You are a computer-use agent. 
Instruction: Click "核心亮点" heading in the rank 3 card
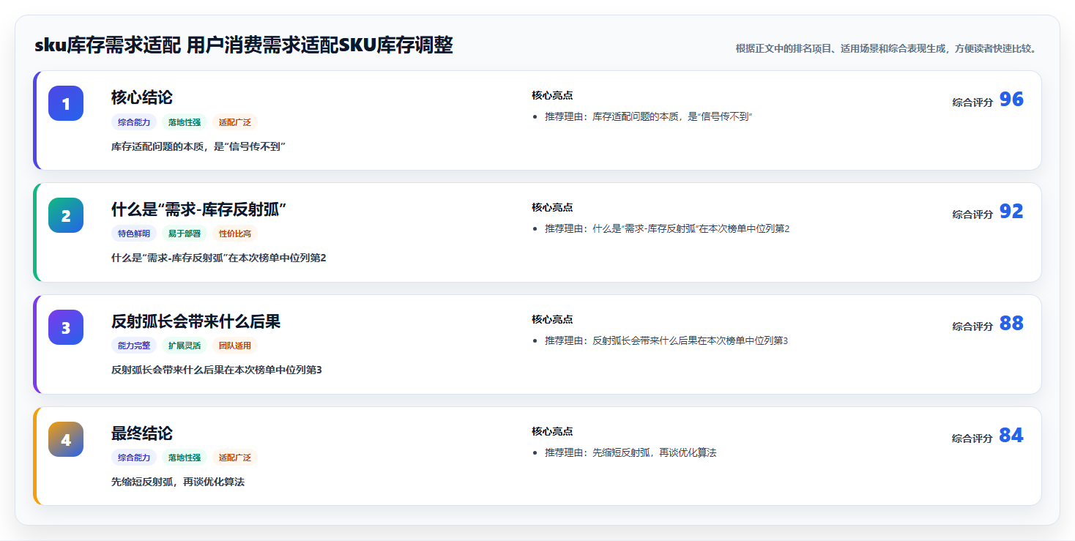tap(552, 319)
